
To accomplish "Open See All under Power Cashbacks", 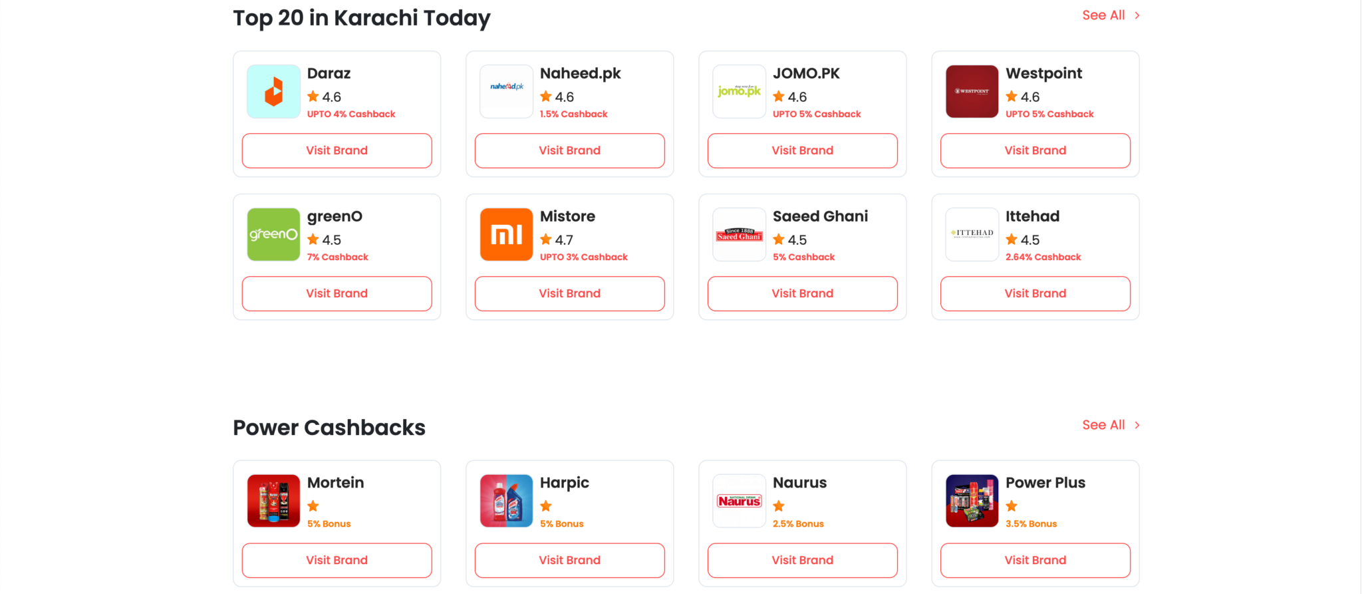I will (1103, 424).
